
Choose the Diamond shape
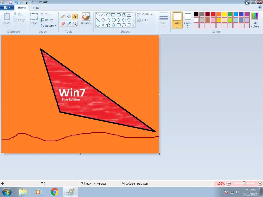pos(103,20)
